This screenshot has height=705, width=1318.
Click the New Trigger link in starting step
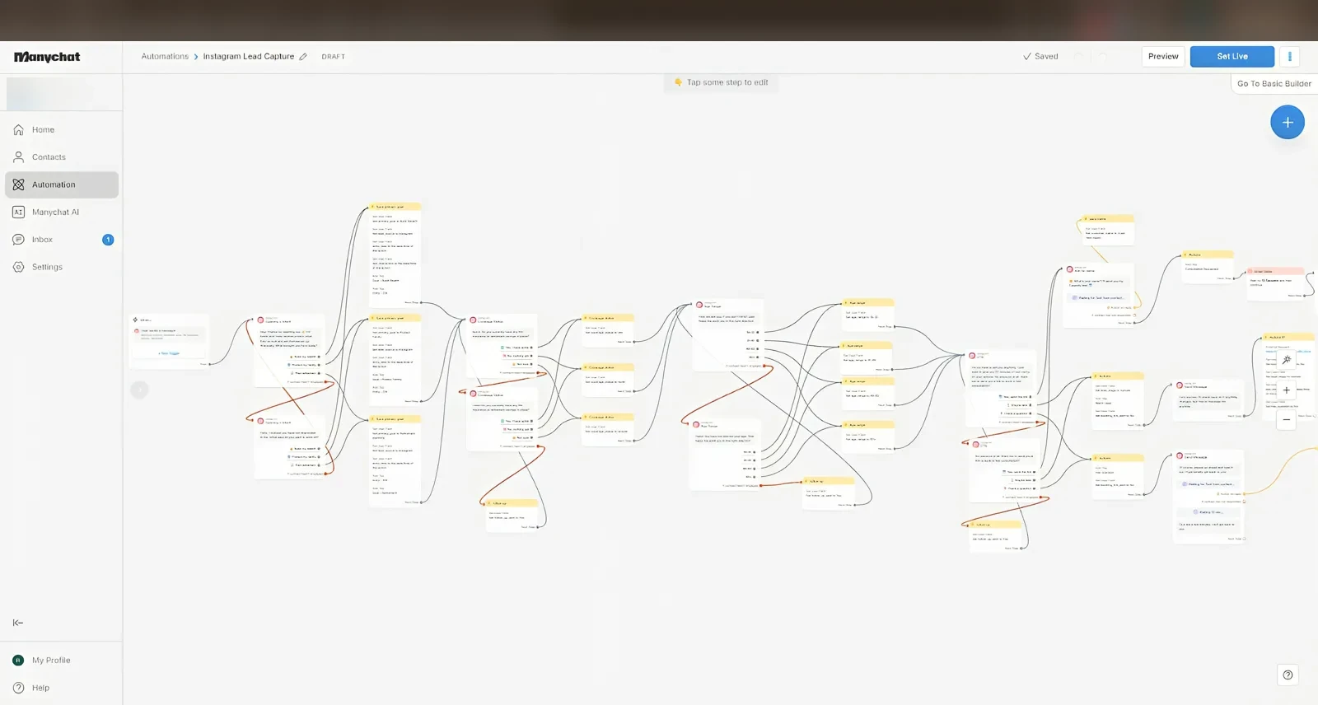(x=169, y=353)
